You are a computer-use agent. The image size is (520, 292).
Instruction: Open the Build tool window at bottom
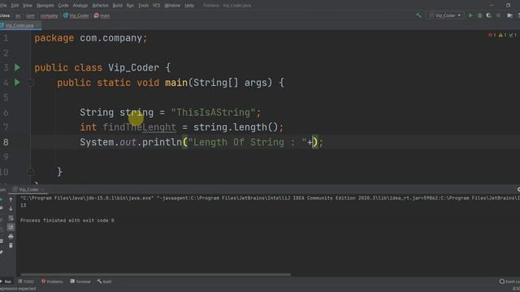(x=105, y=281)
